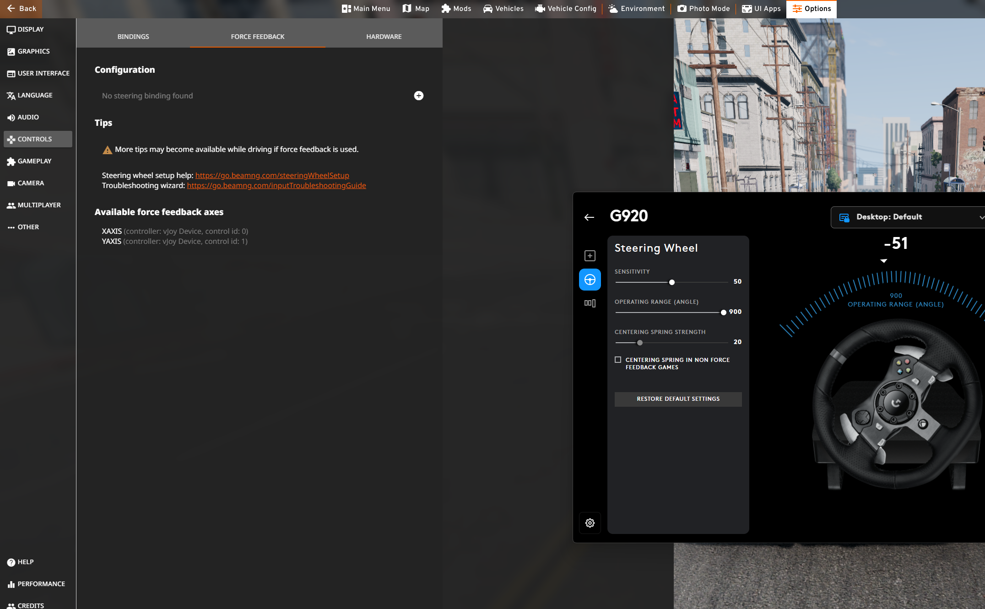The image size is (985, 609).
Task: Click the Centering Spring Strength slider handle
Action: click(640, 343)
